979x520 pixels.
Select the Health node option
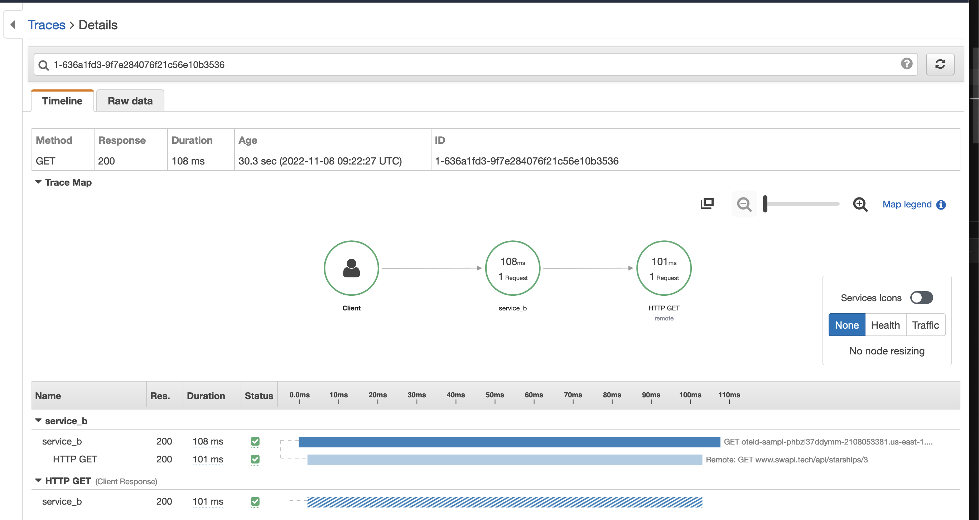point(885,325)
